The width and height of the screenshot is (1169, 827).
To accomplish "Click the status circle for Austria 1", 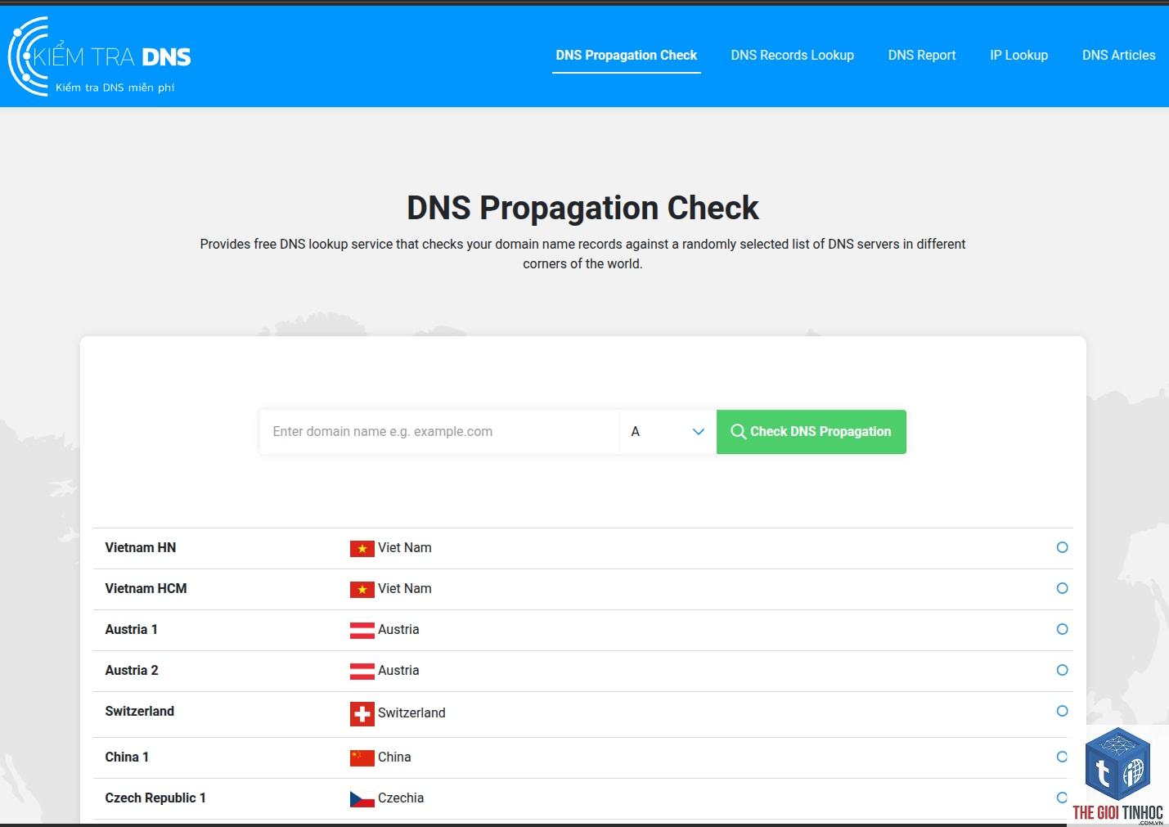I will click(1062, 629).
